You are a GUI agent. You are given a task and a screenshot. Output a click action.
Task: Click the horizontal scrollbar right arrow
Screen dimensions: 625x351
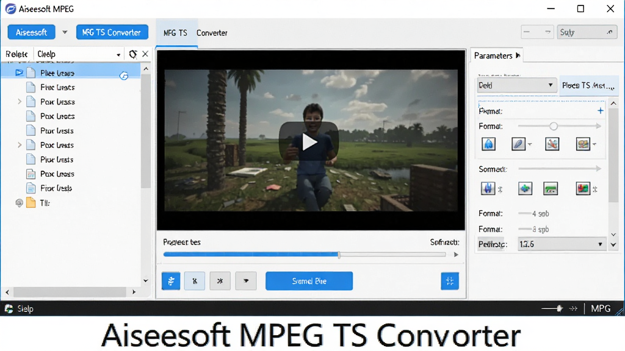tap(134, 292)
